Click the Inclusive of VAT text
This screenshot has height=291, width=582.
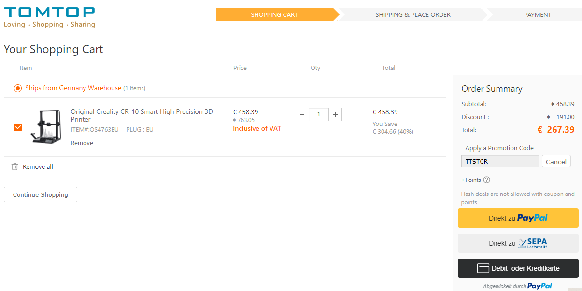click(x=257, y=128)
